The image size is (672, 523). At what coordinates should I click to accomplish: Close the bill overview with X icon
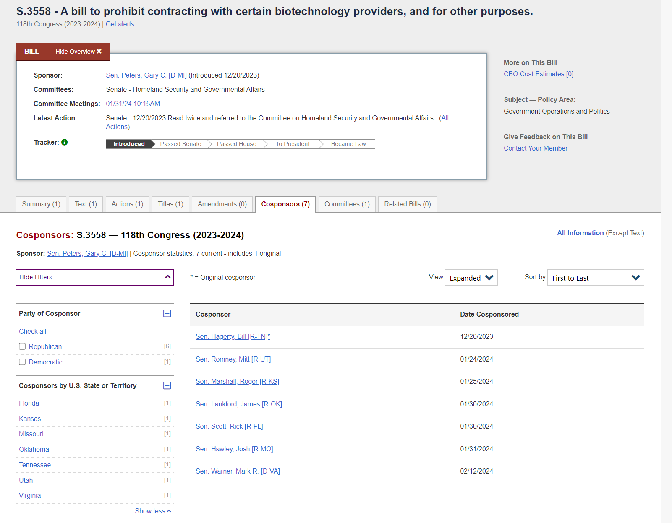coord(99,51)
